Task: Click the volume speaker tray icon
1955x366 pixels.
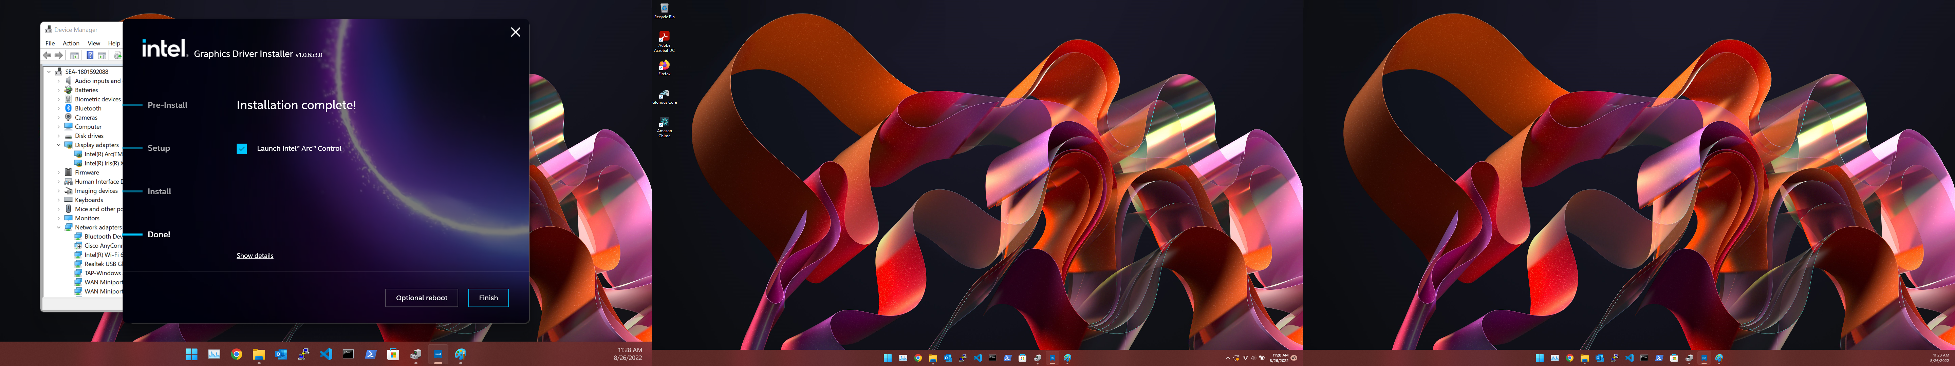Action: pyautogui.click(x=1254, y=358)
